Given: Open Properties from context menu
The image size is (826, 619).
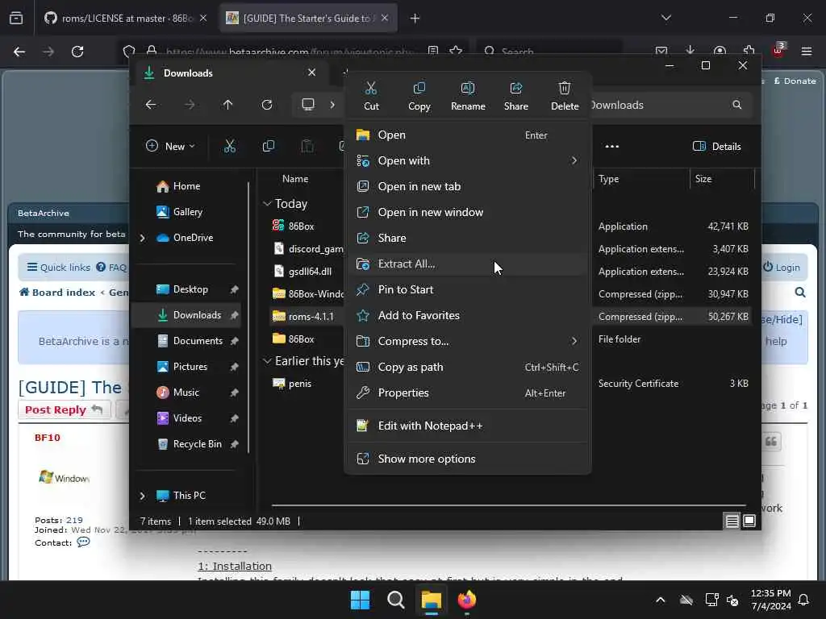Looking at the screenshot, I should pos(467,393).
